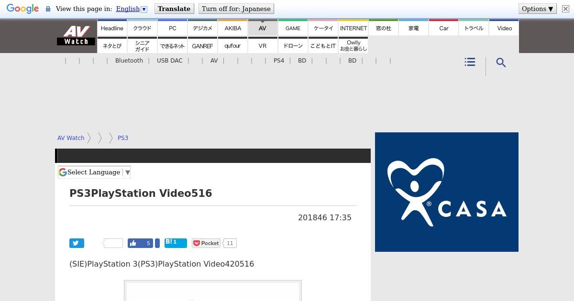Viewport: 574px width, 301px height.
Task: Open the こどもとIT tab
Action: 323,45
